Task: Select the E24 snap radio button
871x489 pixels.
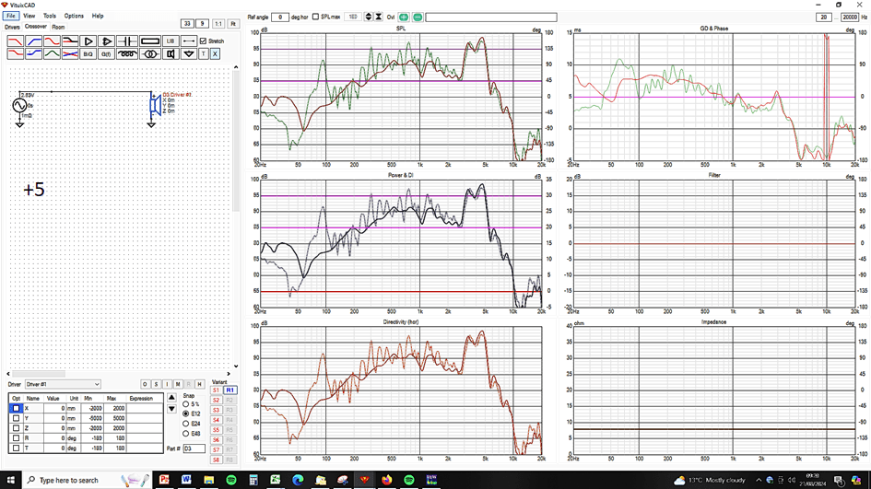Action: click(x=186, y=424)
